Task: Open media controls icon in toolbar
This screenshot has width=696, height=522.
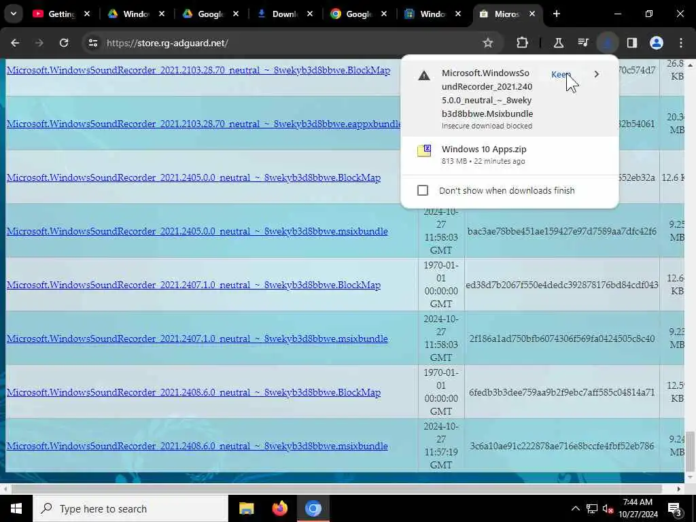Action: tap(582, 43)
